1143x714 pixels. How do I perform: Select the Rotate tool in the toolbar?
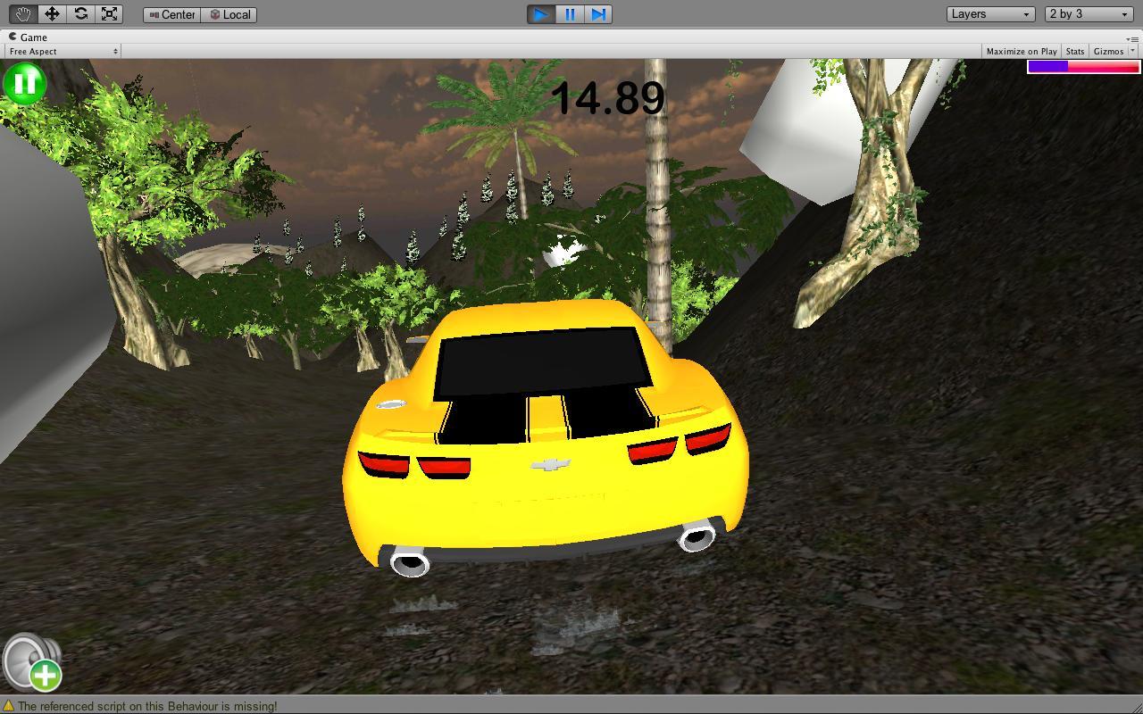tap(81, 13)
